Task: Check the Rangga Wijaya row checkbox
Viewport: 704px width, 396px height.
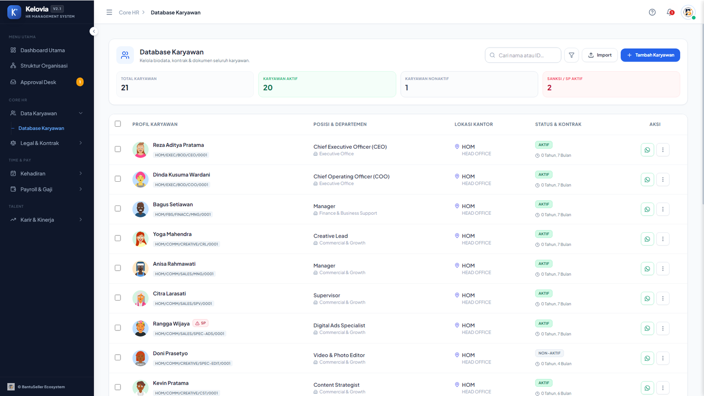Action: coord(117,328)
